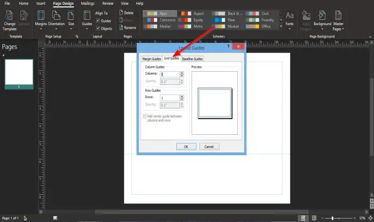This screenshot has height=222, width=374.
Task: Click the Rows input field
Action: point(170,98)
